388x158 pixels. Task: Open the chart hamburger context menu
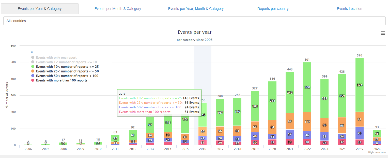(383, 33)
